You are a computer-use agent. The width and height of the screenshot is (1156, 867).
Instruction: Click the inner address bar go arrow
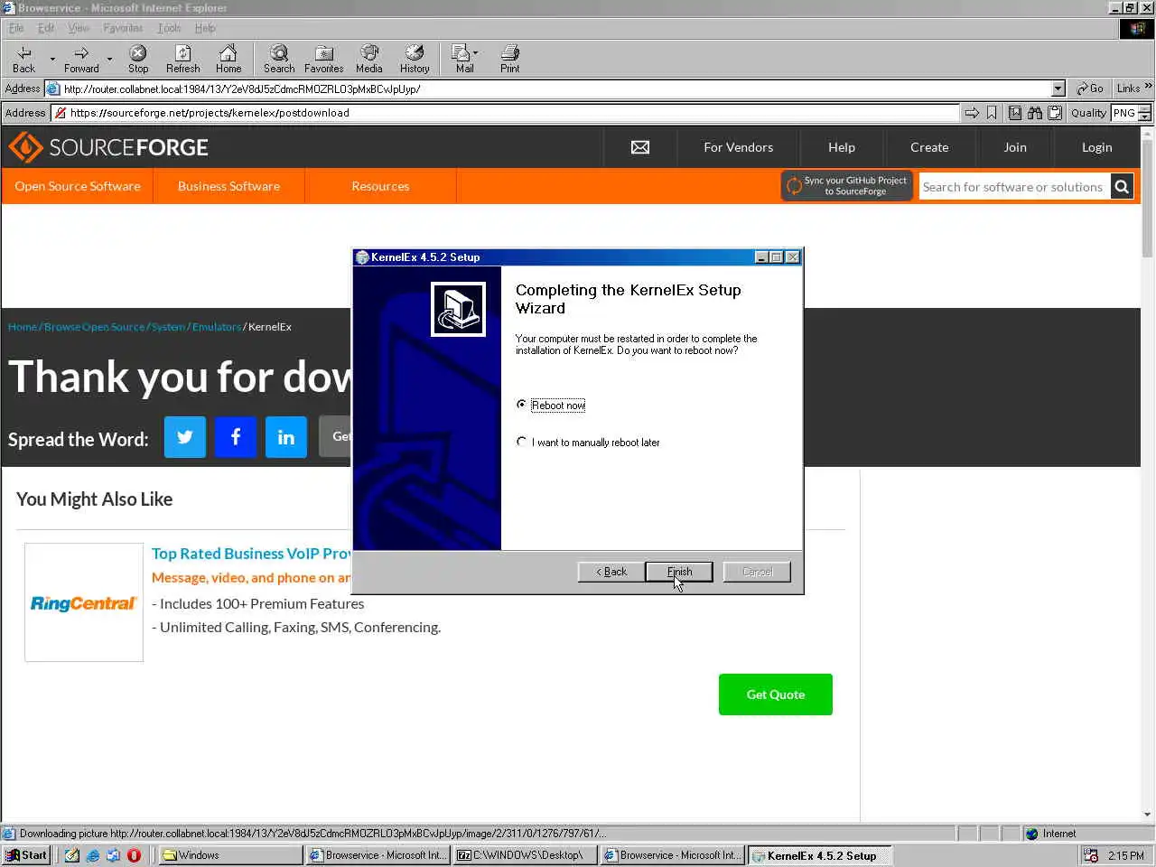[x=972, y=113]
